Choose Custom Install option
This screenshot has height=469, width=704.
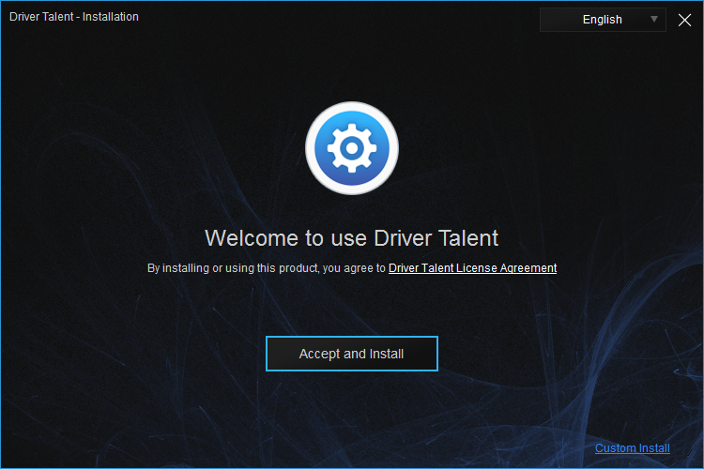[x=632, y=448]
